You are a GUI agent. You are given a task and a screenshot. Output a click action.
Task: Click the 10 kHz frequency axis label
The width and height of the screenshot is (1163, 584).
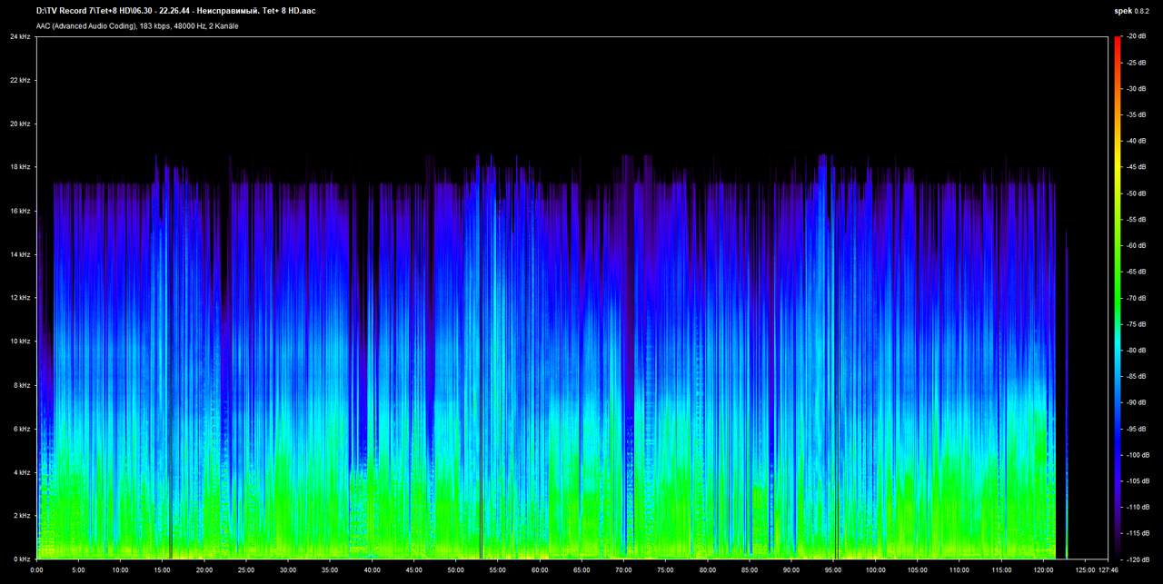point(19,341)
